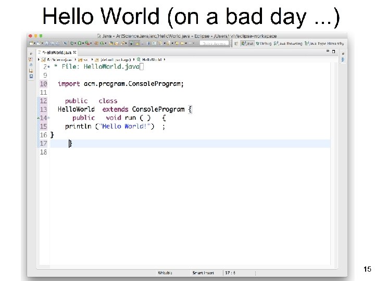Expand arrow before ArtScienceJava breadcrumb

(x=39, y=59)
